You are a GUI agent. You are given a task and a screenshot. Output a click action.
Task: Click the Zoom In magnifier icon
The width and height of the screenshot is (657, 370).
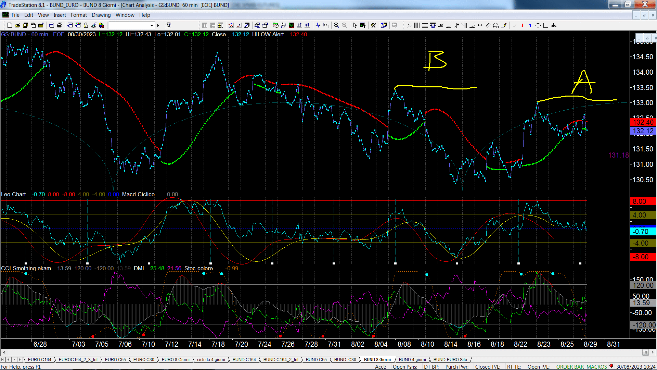[336, 25]
